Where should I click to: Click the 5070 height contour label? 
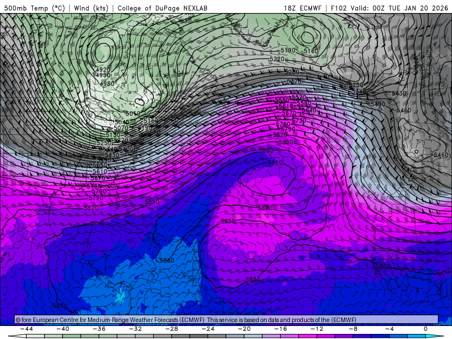click(121, 128)
